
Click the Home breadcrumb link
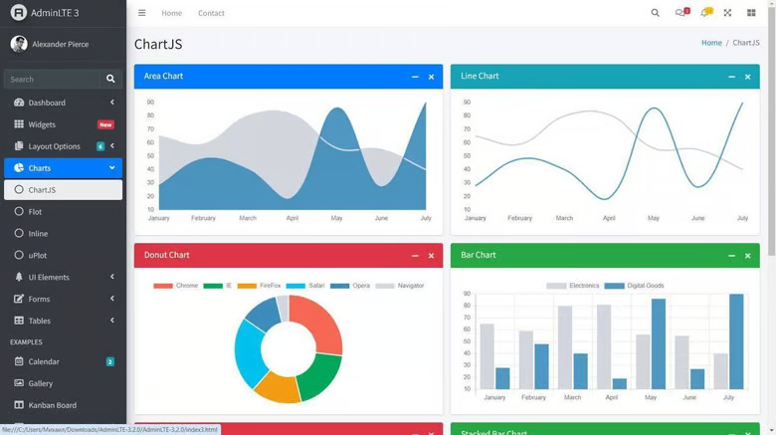point(711,43)
